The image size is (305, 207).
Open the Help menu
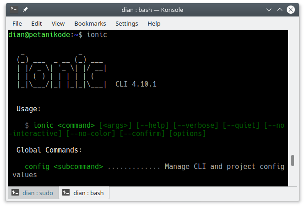pyautogui.click(x=154, y=23)
